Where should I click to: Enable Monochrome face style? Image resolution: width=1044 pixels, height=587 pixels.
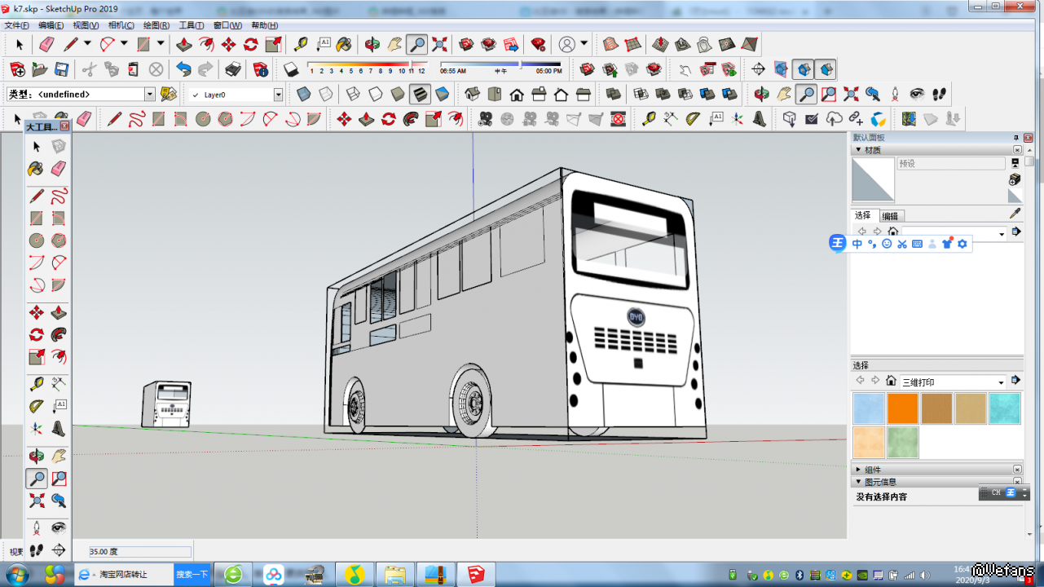(x=442, y=94)
